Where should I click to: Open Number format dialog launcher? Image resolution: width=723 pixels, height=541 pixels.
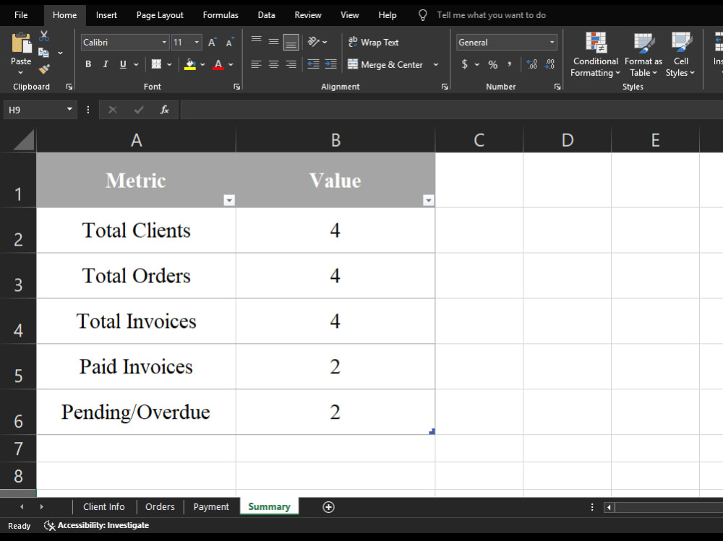pos(557,87)
